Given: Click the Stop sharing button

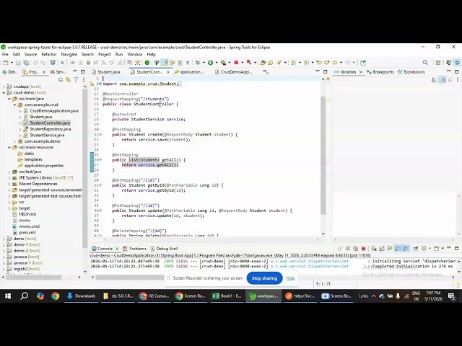Looking at the screenshot, I should click(264, 278).
